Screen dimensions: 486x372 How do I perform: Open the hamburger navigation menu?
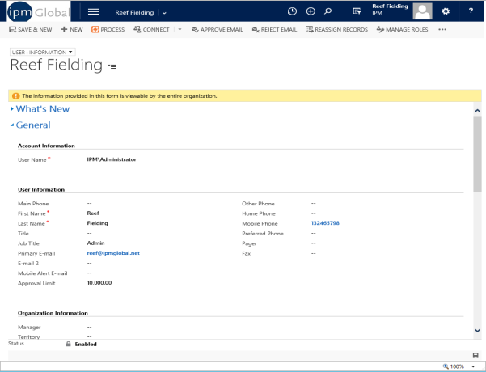point(93,12)
